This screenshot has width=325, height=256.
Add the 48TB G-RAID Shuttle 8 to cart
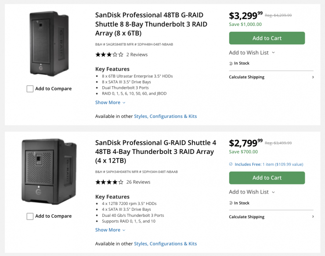[267, 38]
